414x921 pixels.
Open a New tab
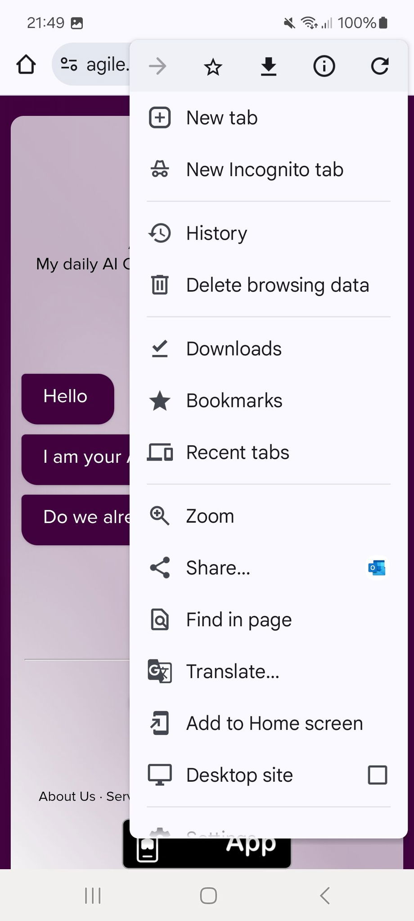pyautogui.click(x=222, y=118)
